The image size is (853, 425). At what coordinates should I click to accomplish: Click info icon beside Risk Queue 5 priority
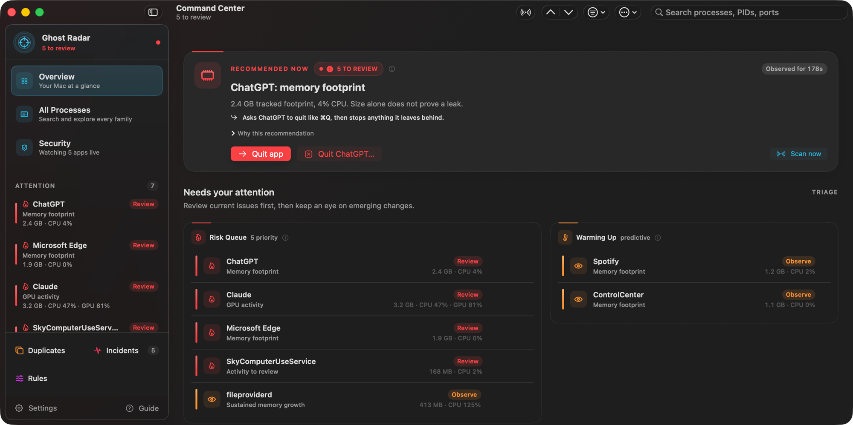pos(285,238)
